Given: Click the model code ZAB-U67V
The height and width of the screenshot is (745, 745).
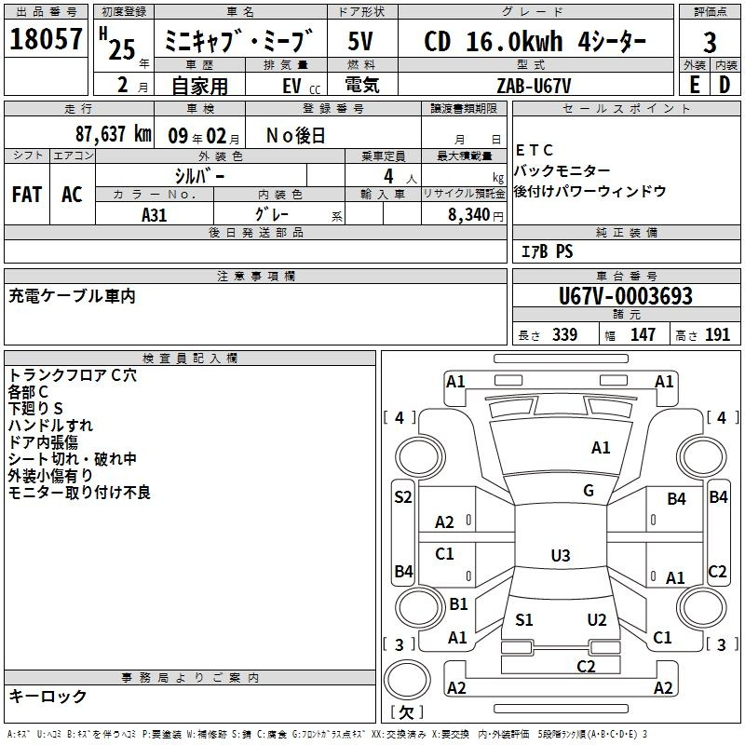Looking at the screenshot, I should point(535,84).
